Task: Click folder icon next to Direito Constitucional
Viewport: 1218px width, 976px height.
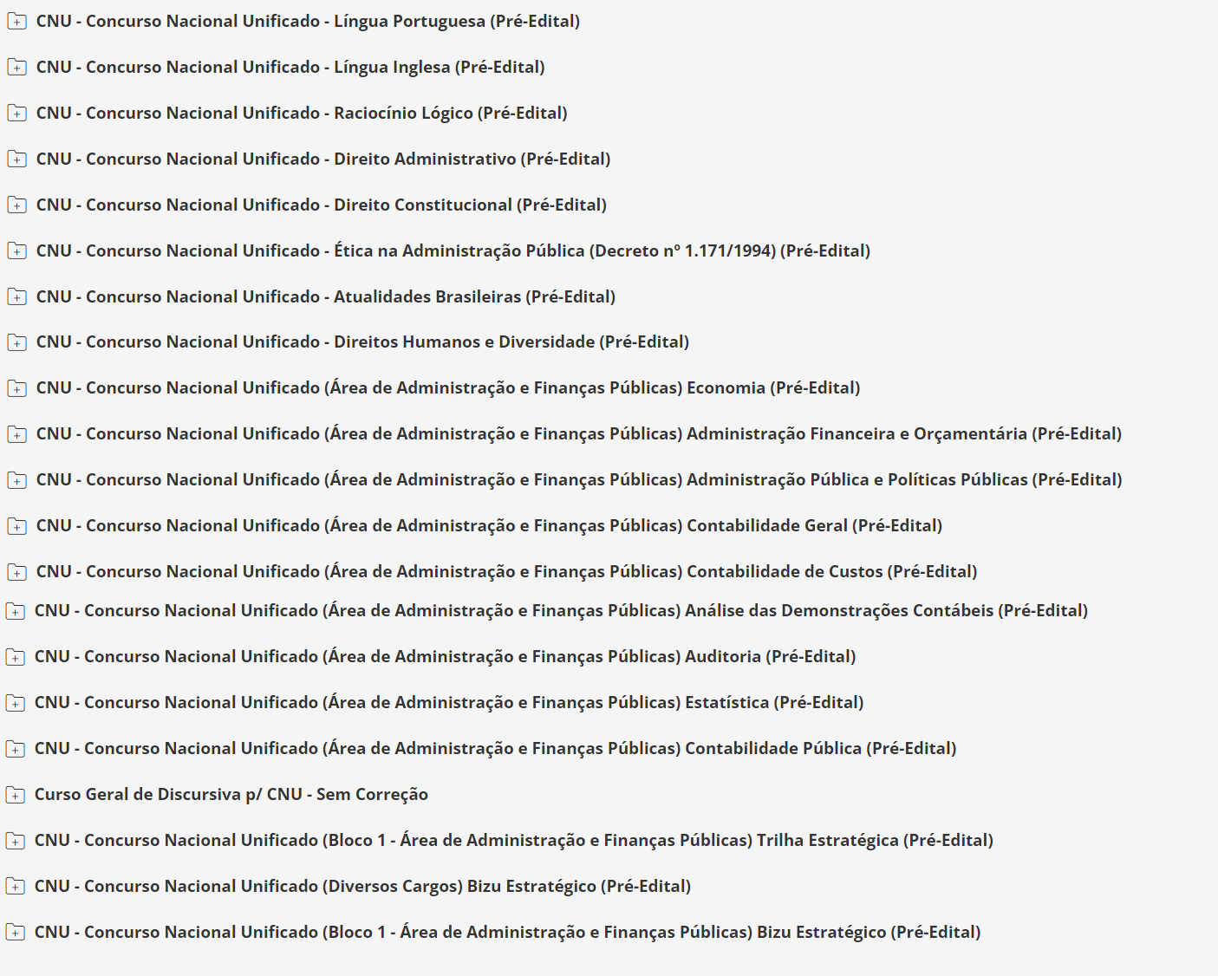Action: point(16,205)
